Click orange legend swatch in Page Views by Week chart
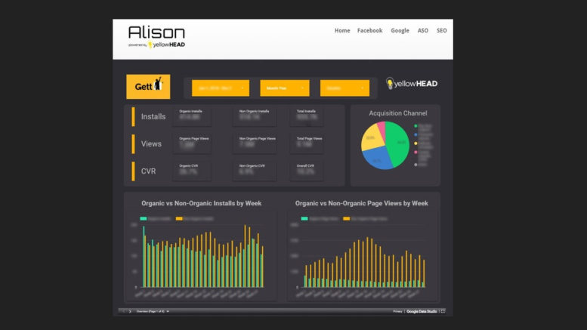Image resolution: width=587 pixels, height=330 pixels. (x=346, y=218)
